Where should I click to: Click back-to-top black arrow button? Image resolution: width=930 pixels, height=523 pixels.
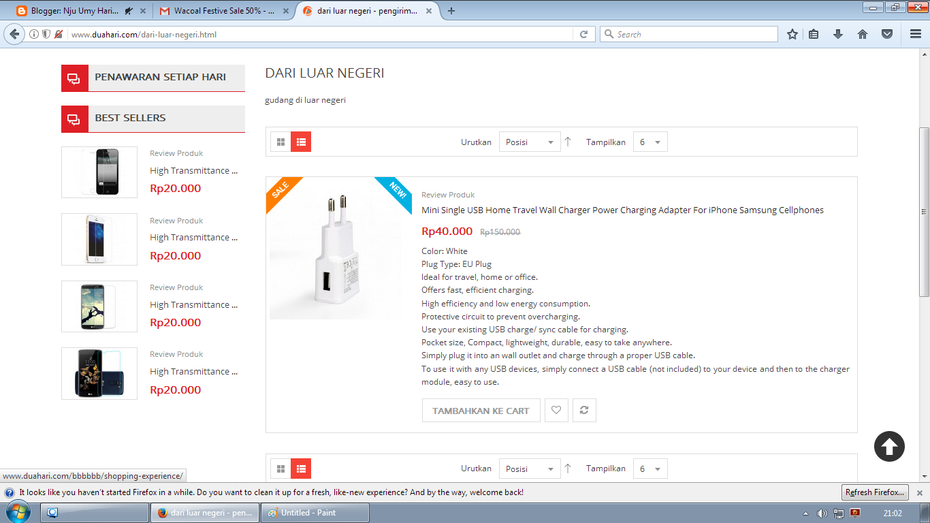point(889,447)
